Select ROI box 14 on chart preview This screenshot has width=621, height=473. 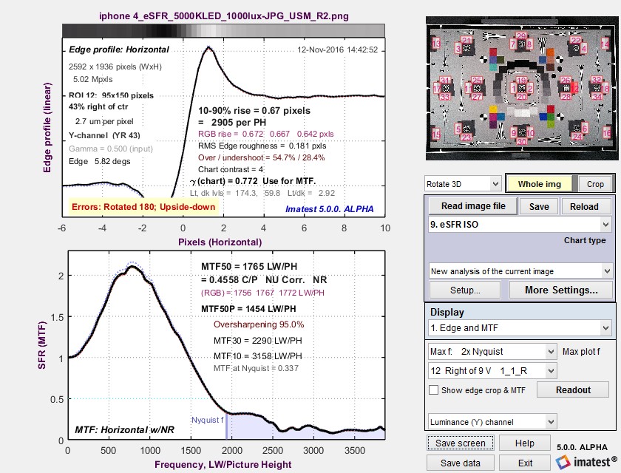(605, 44)
